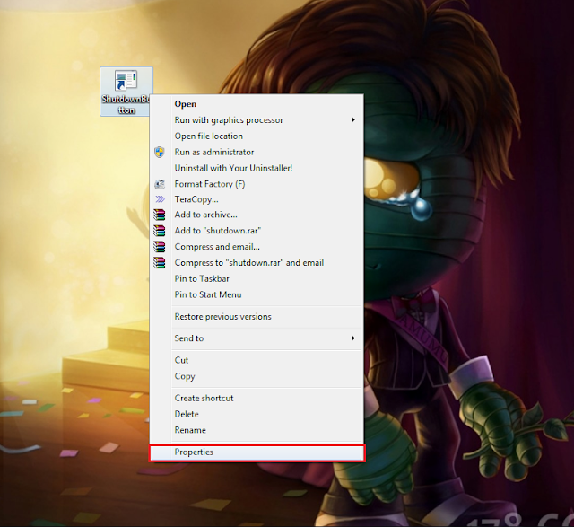Click WinRAR icon beside Add to archive
The width and height of the screenshot is (574, 527).
pyautogui.click(x=160, y=215)
